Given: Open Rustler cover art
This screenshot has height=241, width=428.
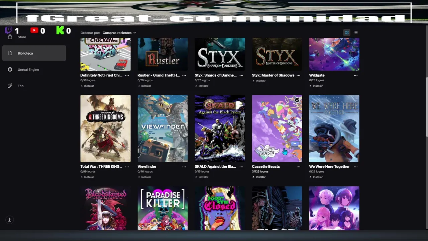Looking at the screenshot, I should (163, 54).
